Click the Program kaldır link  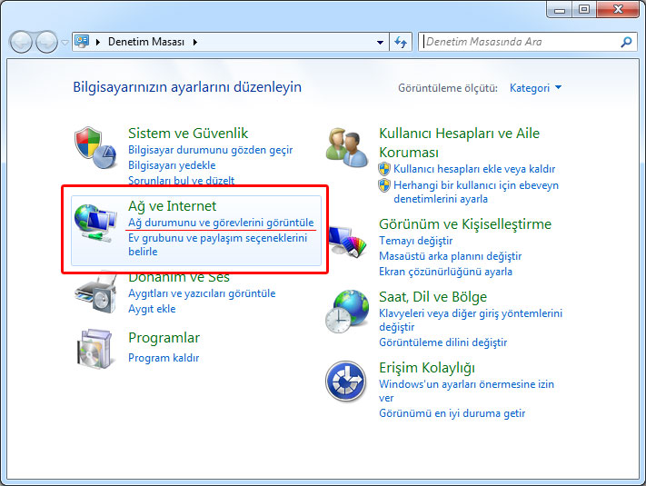coord(164,358)
